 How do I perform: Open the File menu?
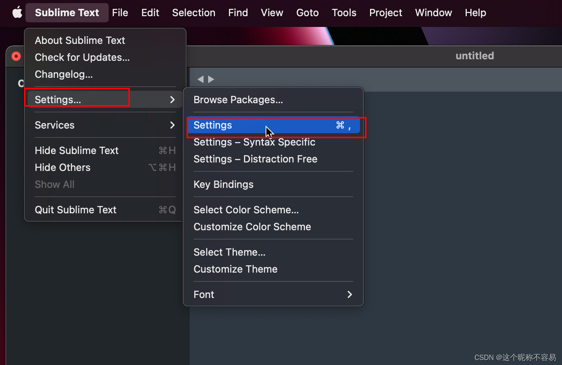tap(120, 13)
